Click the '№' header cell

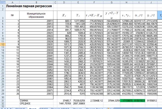coord(12,15)
